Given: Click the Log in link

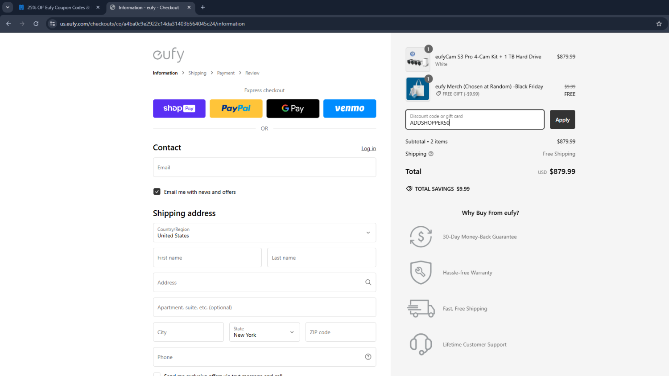Looking at the screenshot, I should click(x=368, y=148).
